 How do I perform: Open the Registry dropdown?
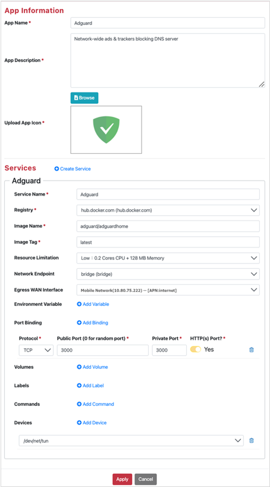point(168,210)
